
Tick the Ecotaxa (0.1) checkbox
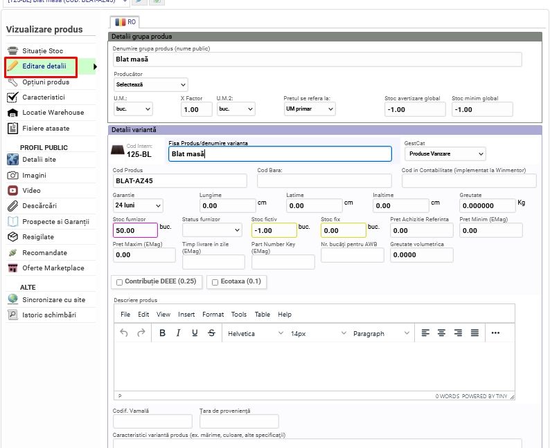215,282
